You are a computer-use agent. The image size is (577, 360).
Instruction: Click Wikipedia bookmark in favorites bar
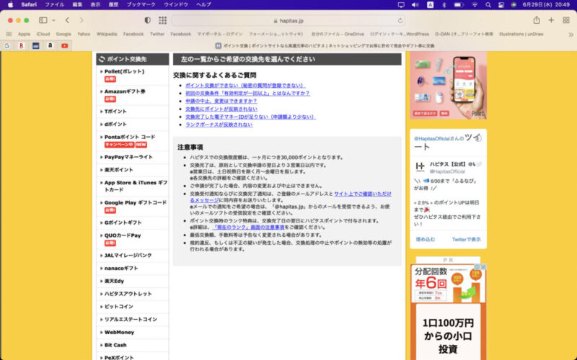click(x=107, y=34)
